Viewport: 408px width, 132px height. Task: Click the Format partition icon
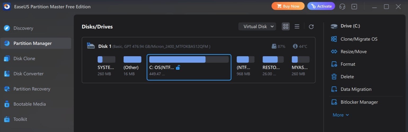[x=334, y=64]
